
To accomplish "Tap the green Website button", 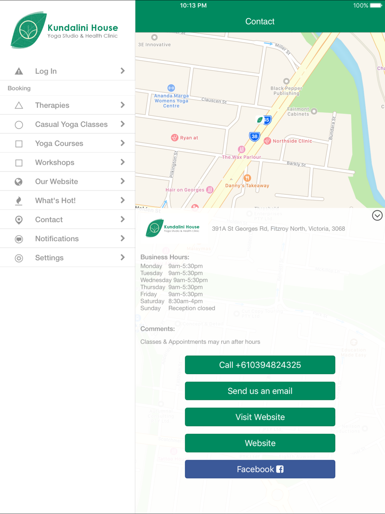I will 260,443.
